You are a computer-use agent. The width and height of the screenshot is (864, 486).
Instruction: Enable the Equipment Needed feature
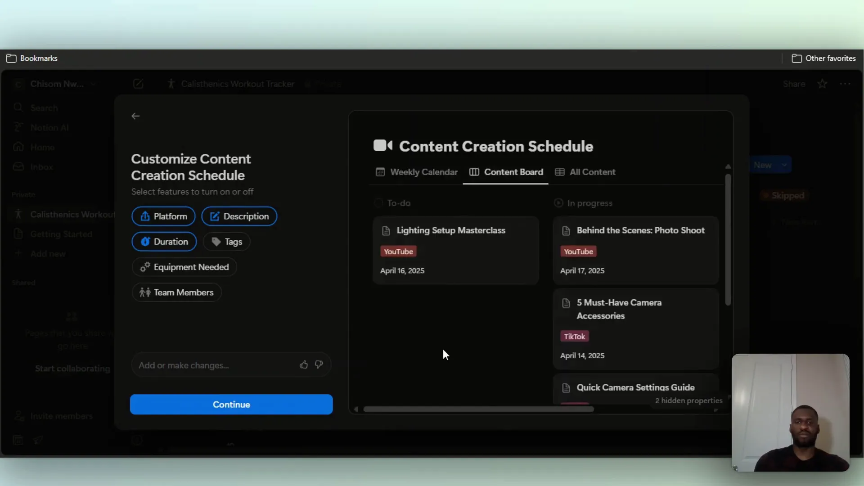coord(184,267)
